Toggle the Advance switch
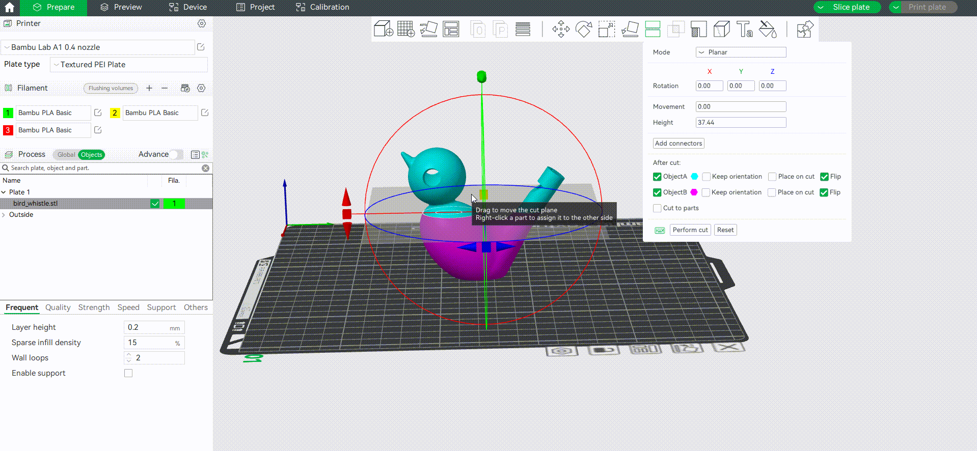 click(176, 154)
